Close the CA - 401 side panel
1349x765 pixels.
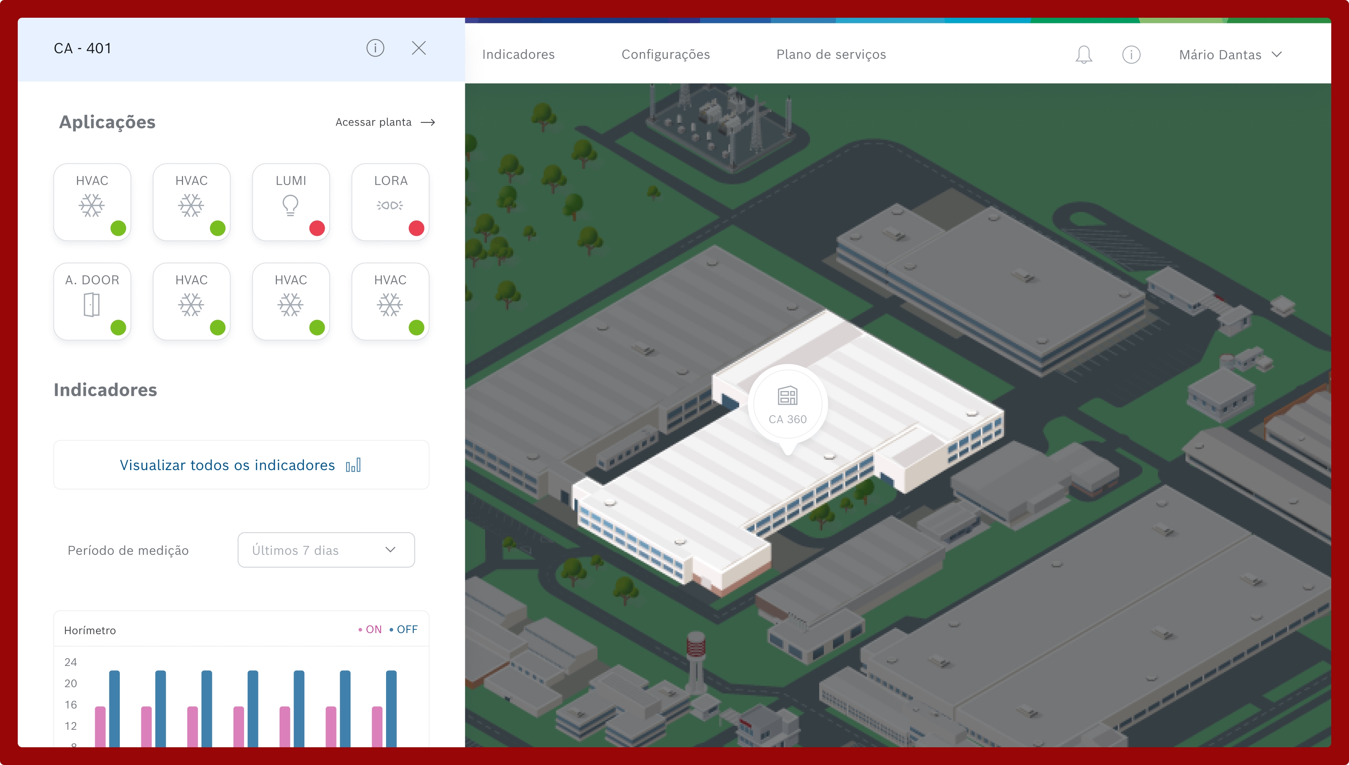[419, 48]
